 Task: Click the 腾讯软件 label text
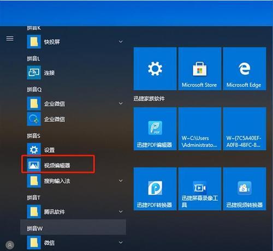point(55,212)
